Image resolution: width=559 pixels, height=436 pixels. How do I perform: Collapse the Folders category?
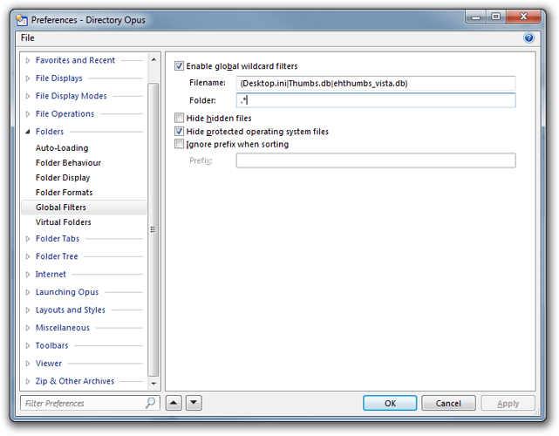[28, 132]
